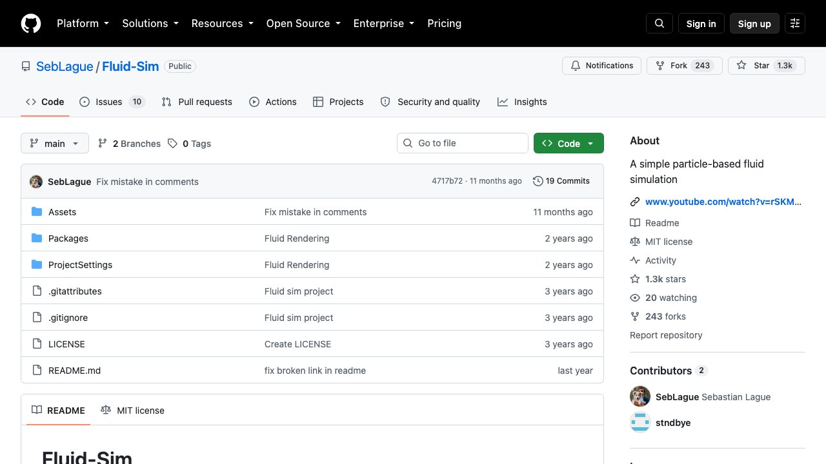The width and height of the screenshot is (826, 464).
Task: Click the repository icon before SebLague
Action: (26, 66)
